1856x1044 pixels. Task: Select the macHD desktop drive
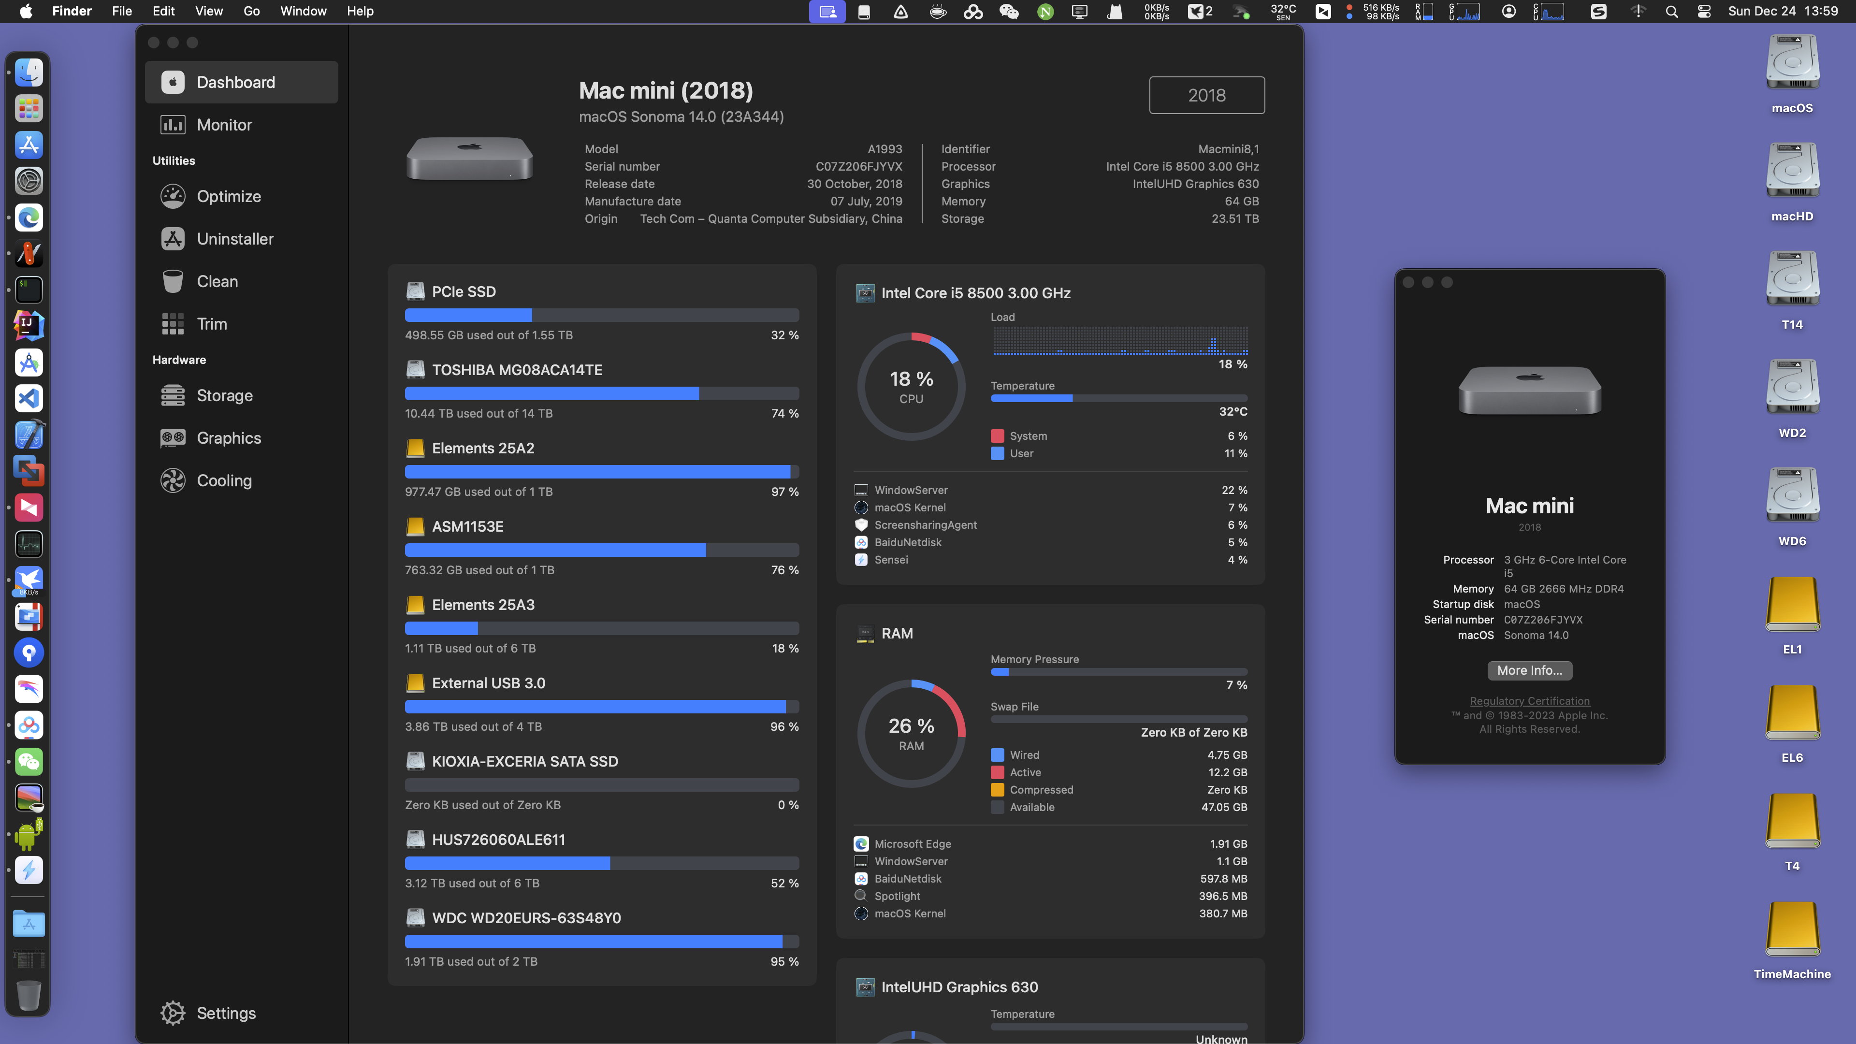pos(1793,182)
